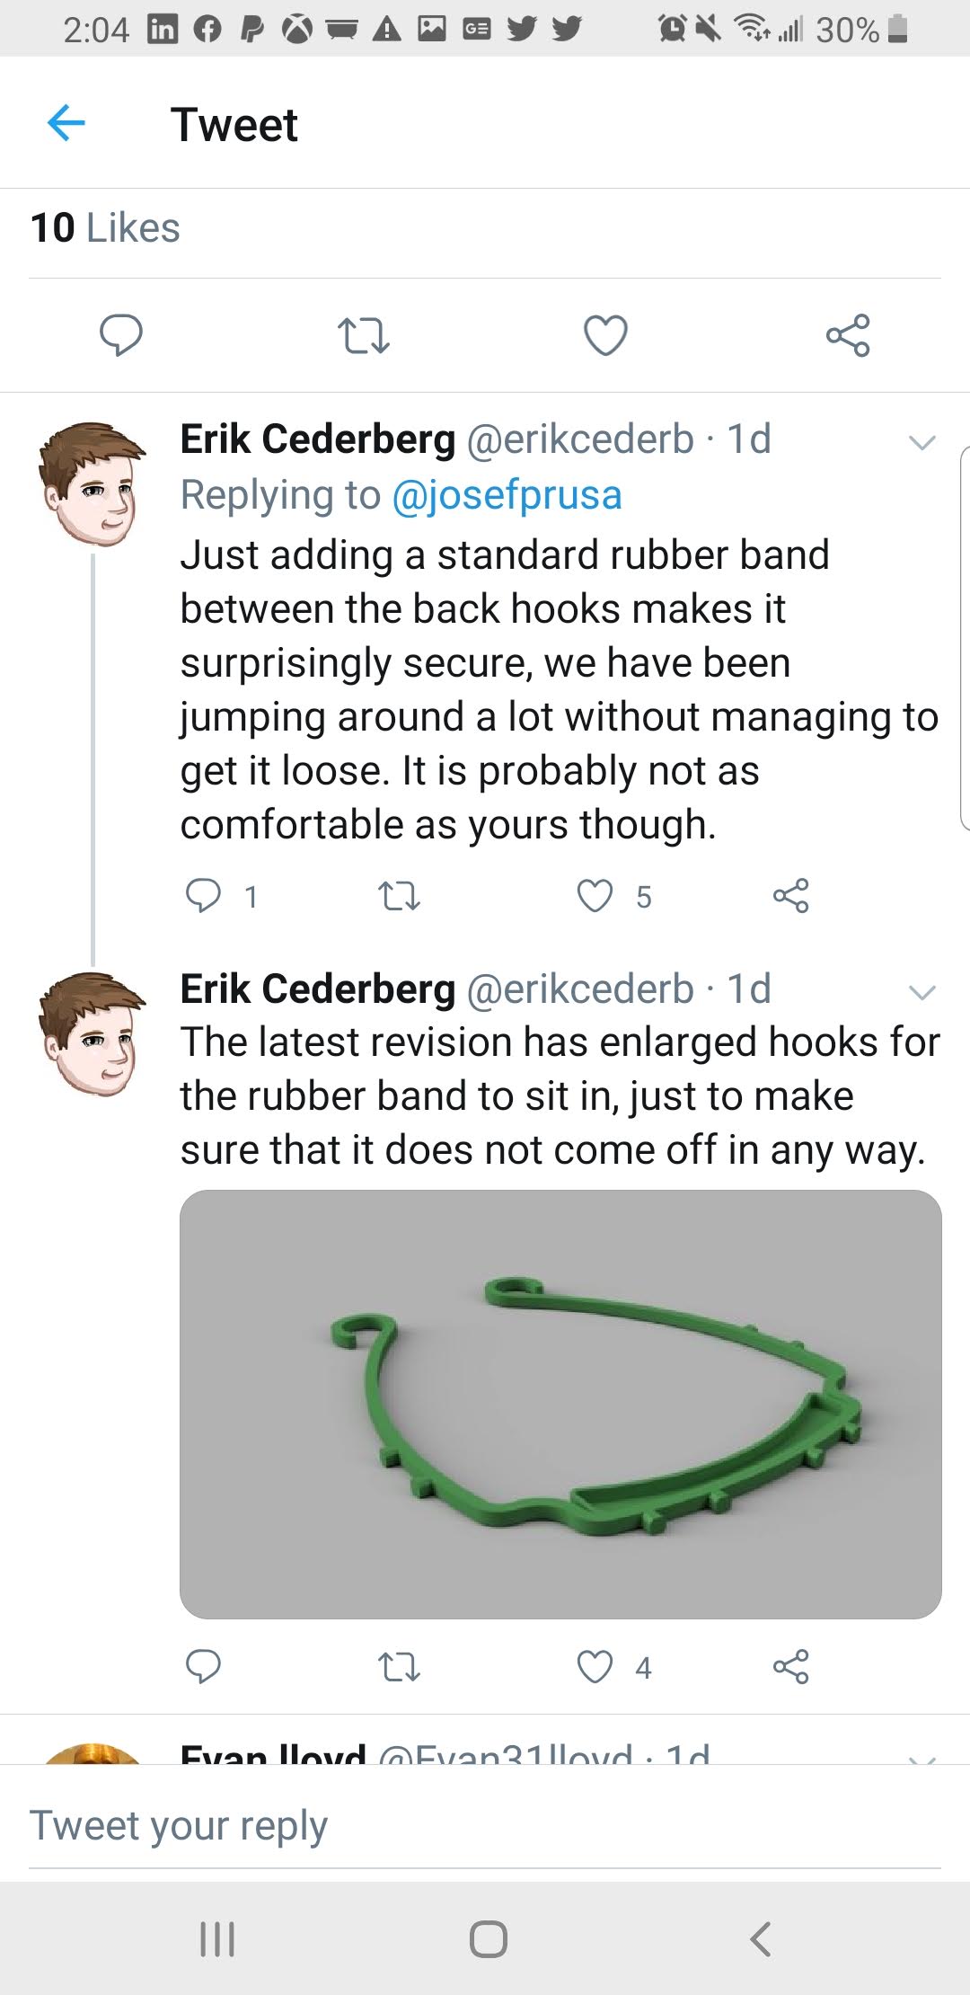Tap the reply icon on main tweet

point(120,335)
